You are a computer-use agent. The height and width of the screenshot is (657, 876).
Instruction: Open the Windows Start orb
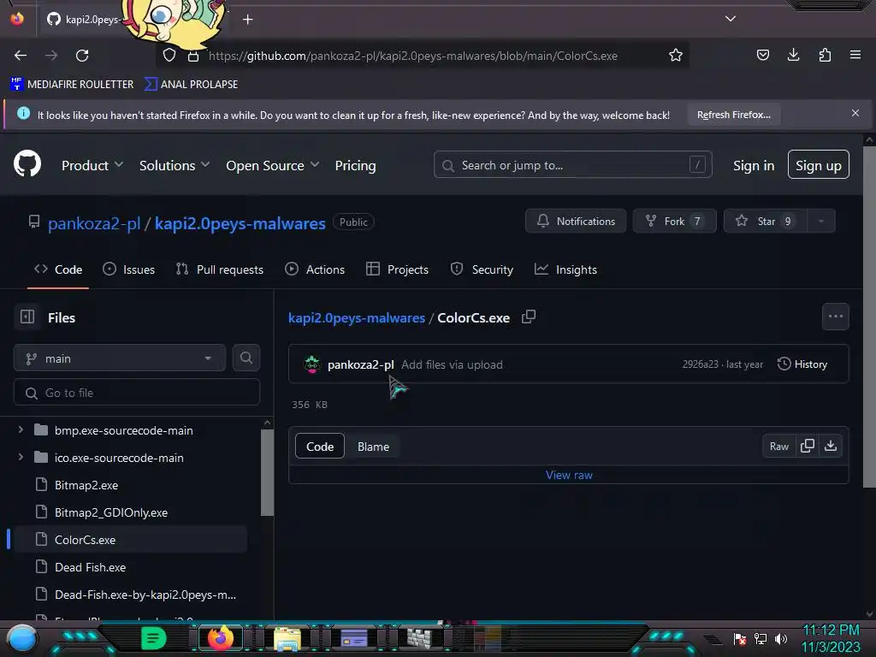pyautogui.click(x=22, y=639)
